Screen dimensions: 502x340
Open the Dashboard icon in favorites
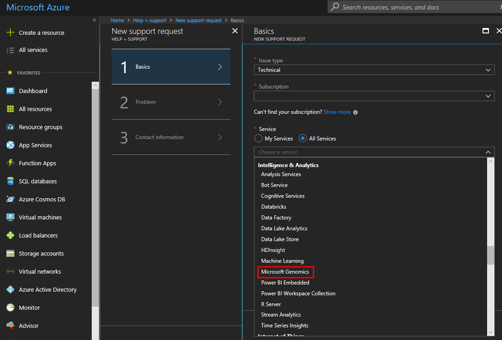pos(10,91)
